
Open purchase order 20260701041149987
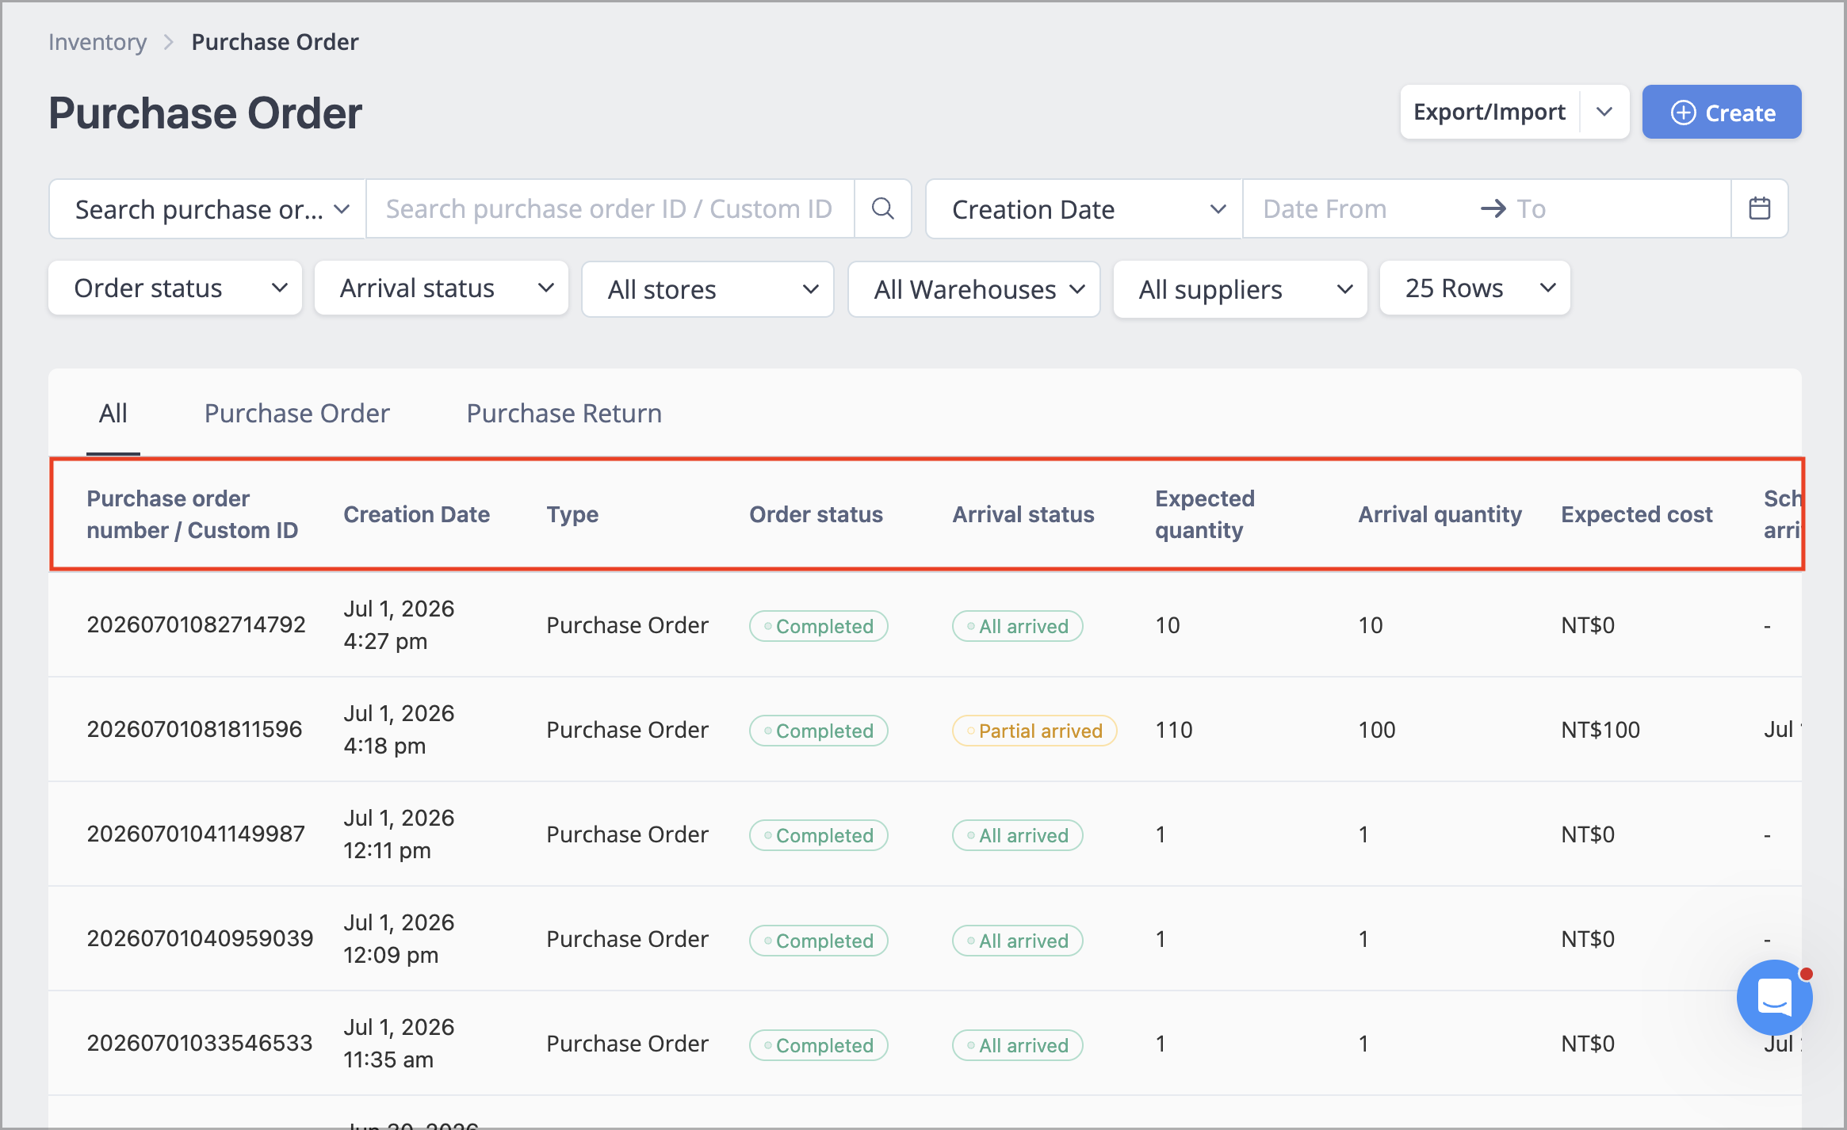coord(196,834)
